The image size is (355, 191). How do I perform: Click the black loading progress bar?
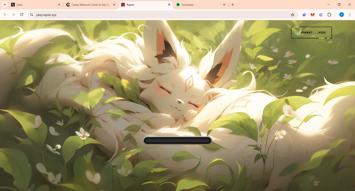click(177, 141)
